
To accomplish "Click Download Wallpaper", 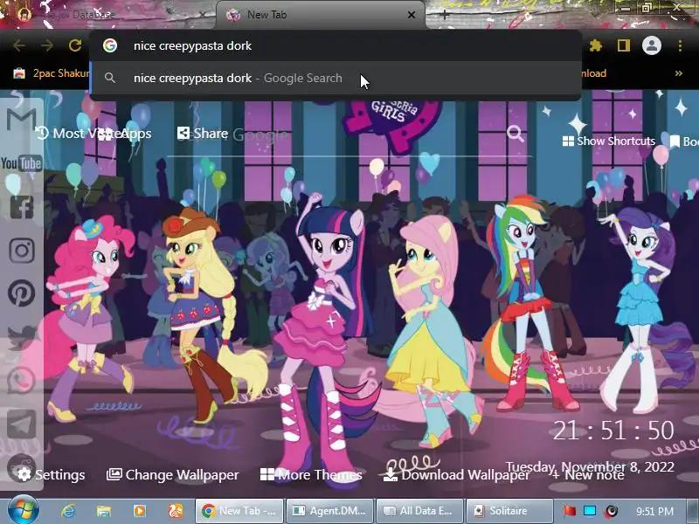I will [456, 474].
